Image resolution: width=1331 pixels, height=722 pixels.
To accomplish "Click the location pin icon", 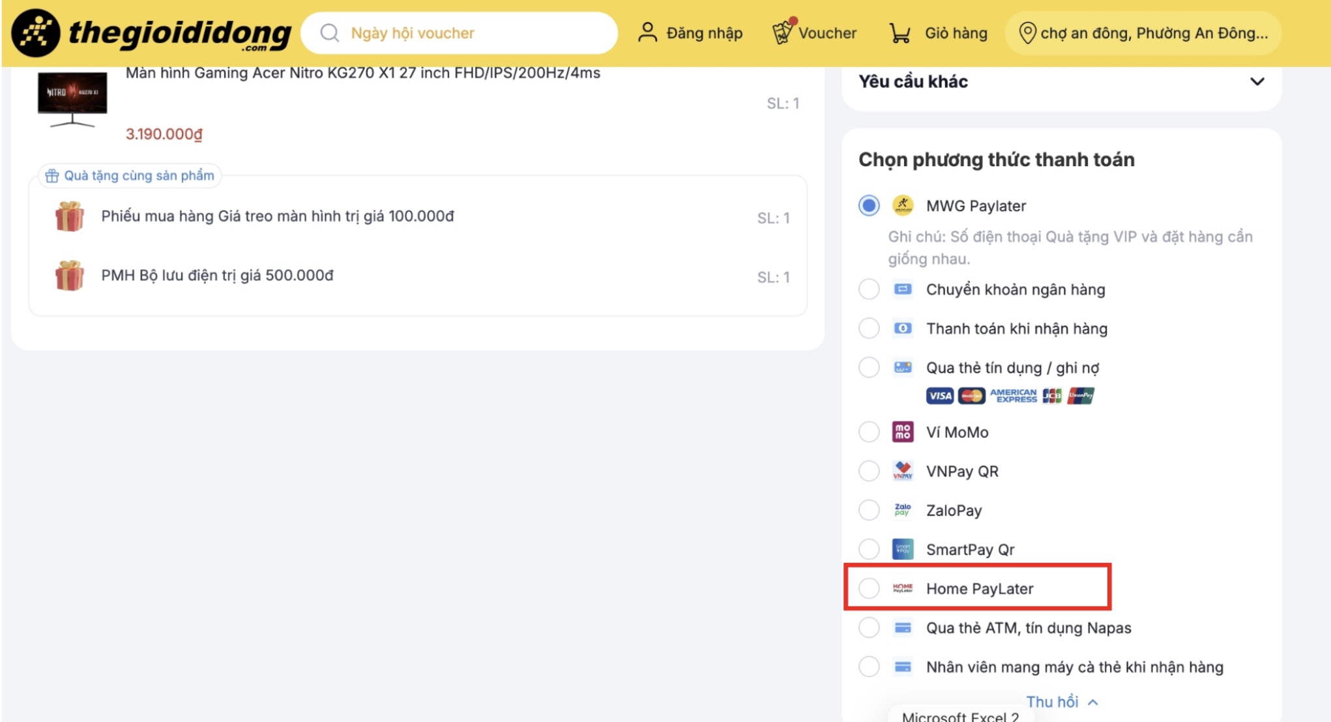I will click(x=1027, y=33).
